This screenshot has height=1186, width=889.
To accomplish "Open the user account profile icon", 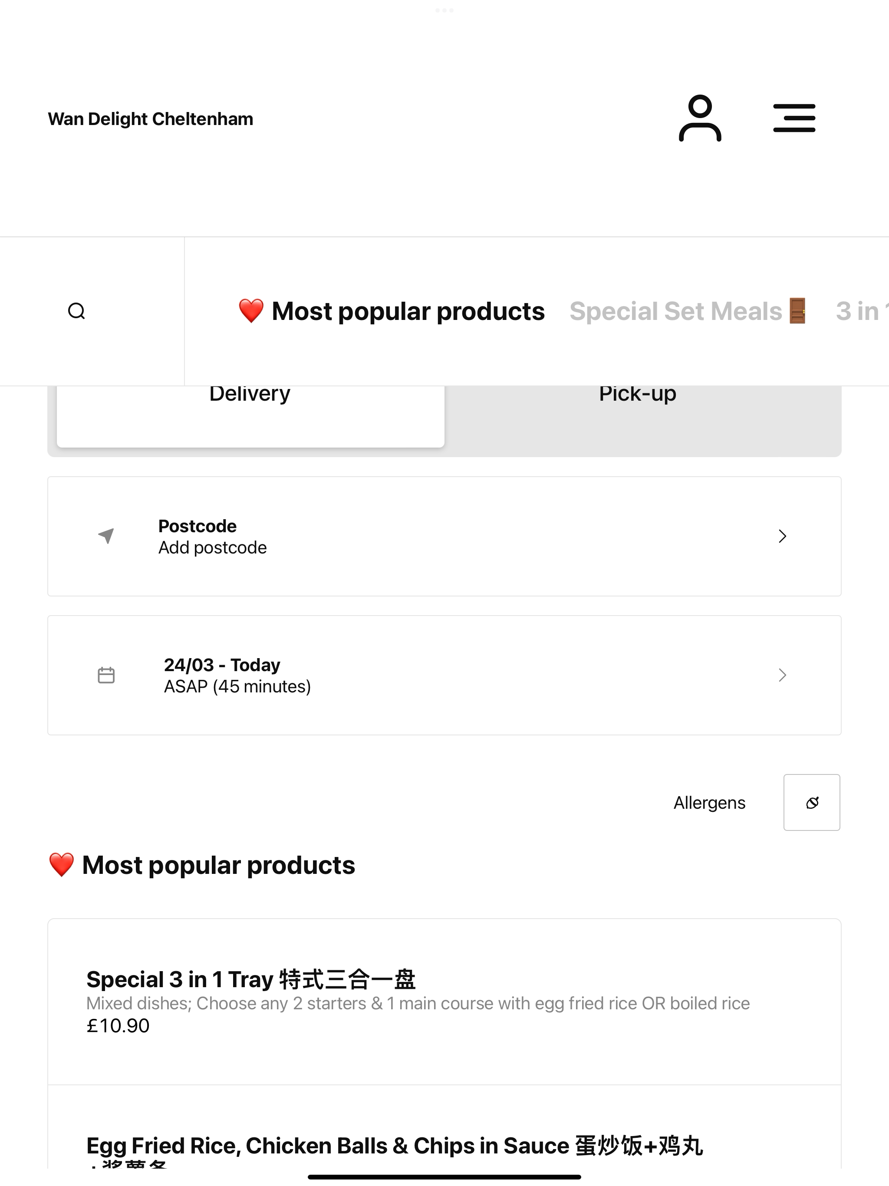I will tap(700, 118).
